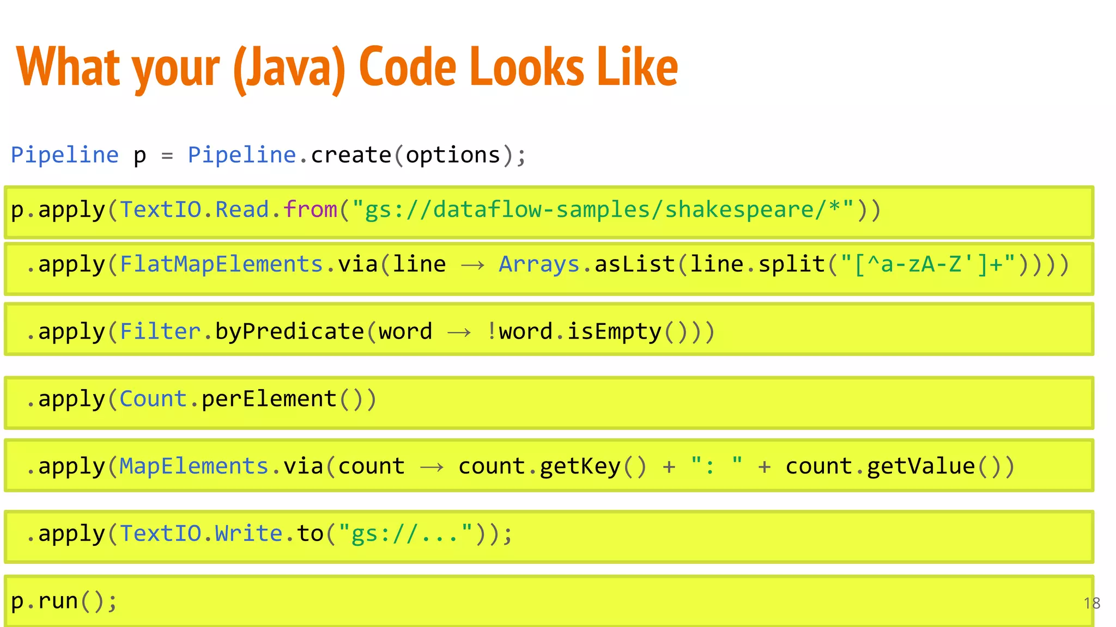Click the 'p.run();' line
The width and height of the screenshot is (1116, 627).
coord(549,601)
